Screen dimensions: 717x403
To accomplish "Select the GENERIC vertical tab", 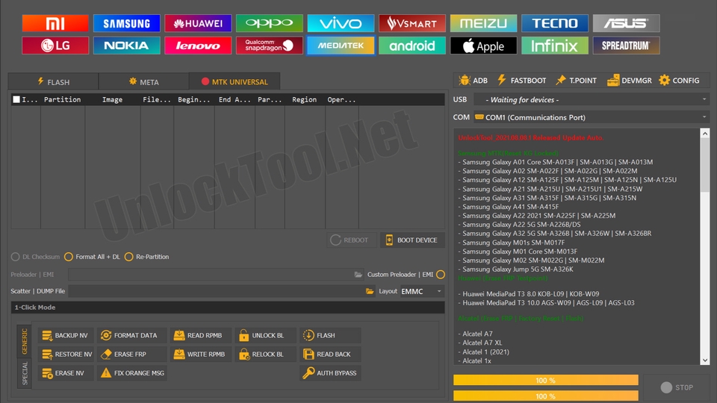I will (x=25, y=341).
